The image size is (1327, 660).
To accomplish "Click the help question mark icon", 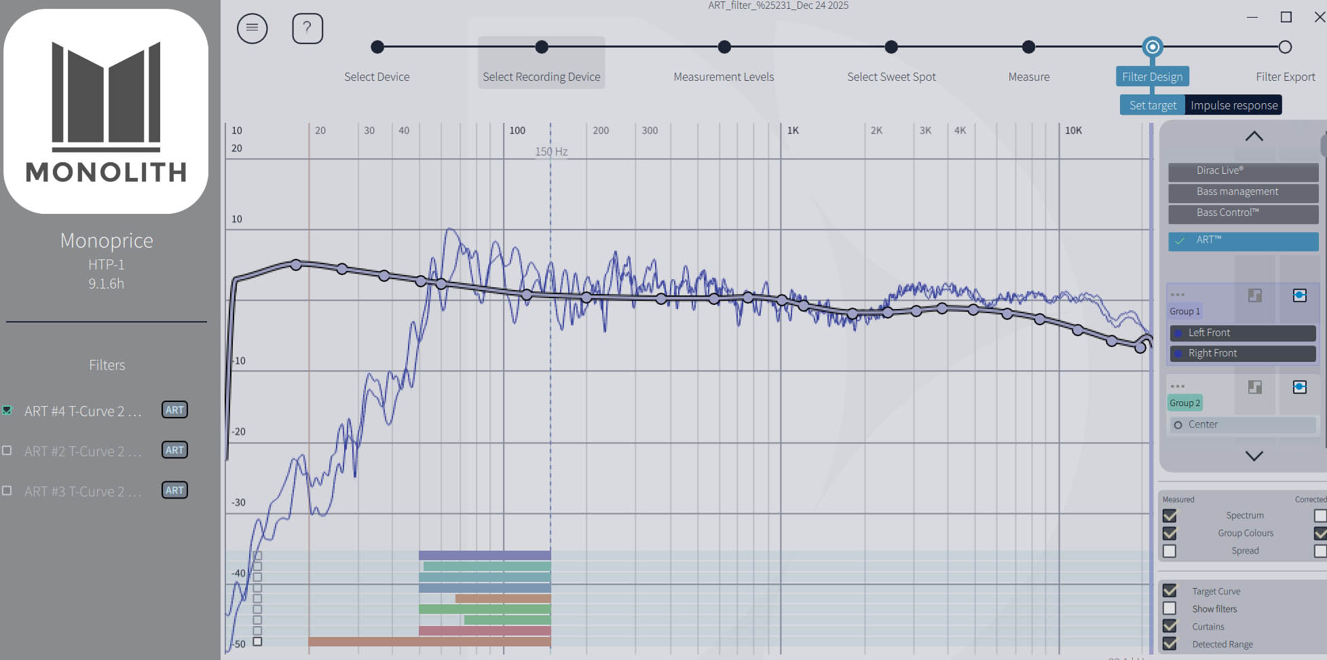I will [x=307, y=29].
